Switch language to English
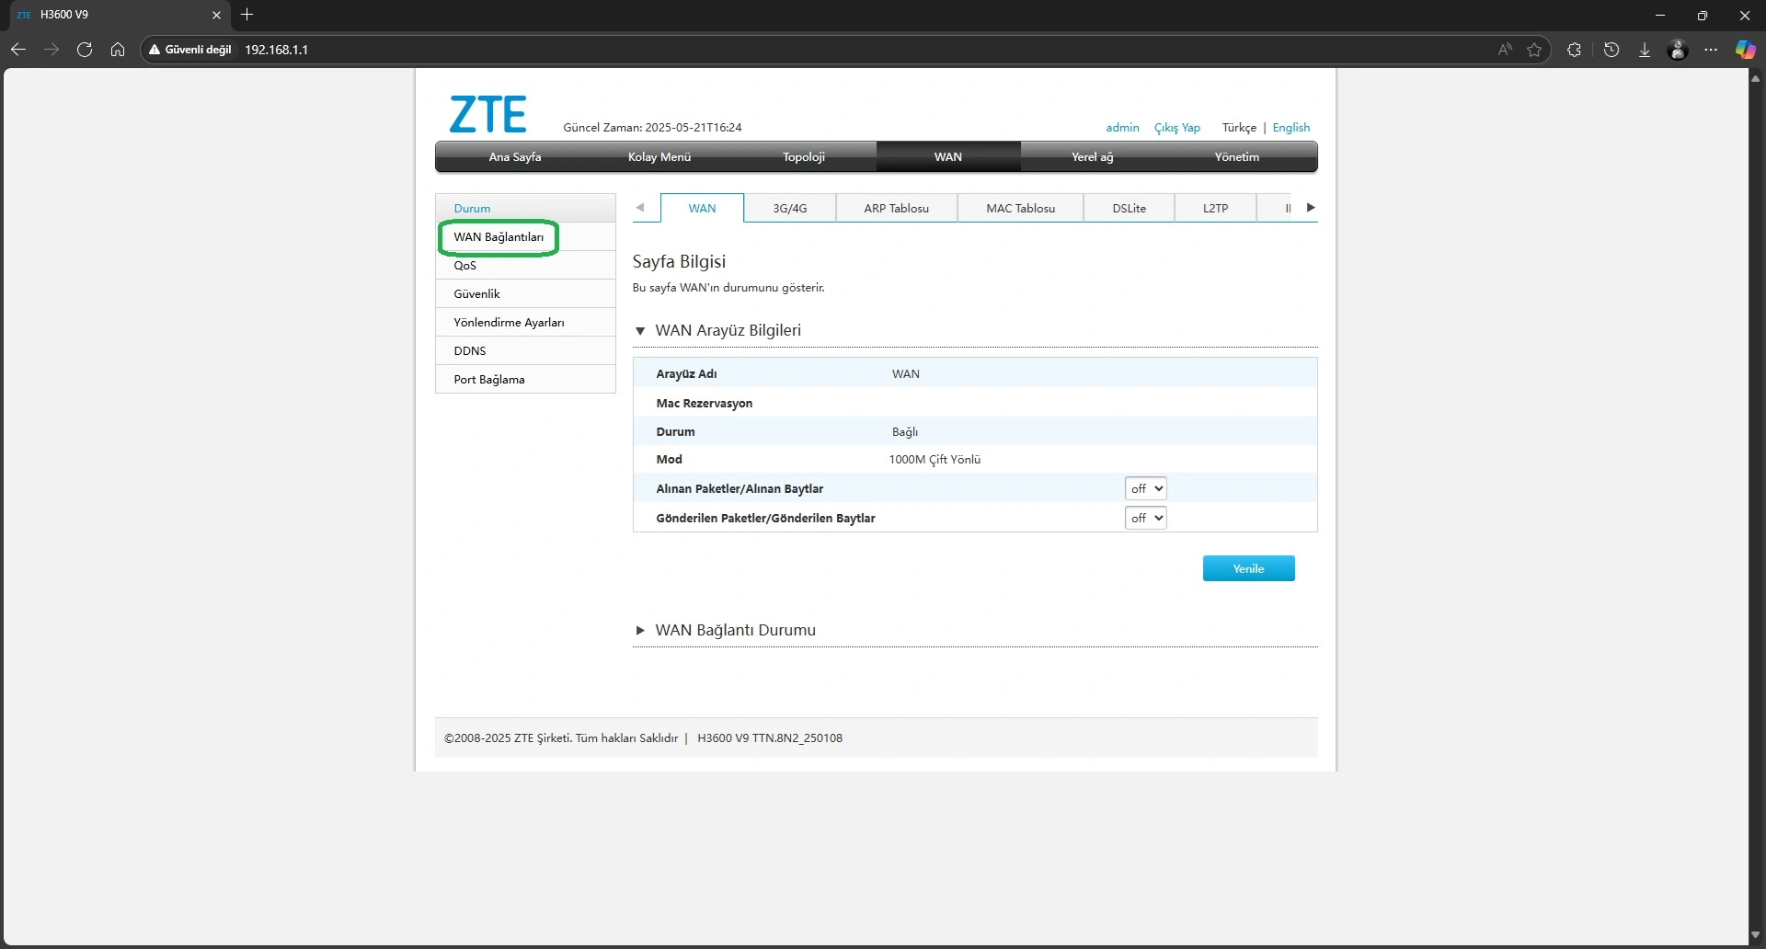The height and width of the screenshot is (949, 1766). [x=1291, y=128]
